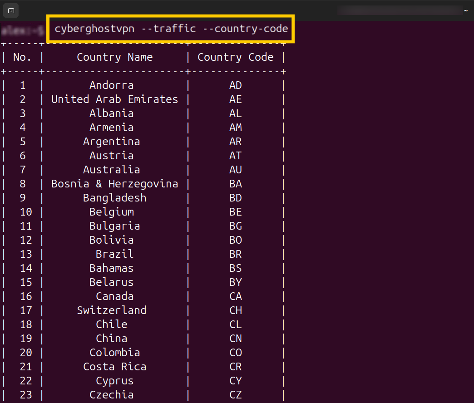Image resolution: width=474 pixels, height=403 pixels.
Task: Click country code 'AR'
Action: [236, 142]
